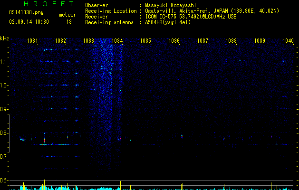Viewport: 299px width, 190px height.
Task: Click the 1039 time axis label
Action: pyautogui.click(x=260, y=40)
